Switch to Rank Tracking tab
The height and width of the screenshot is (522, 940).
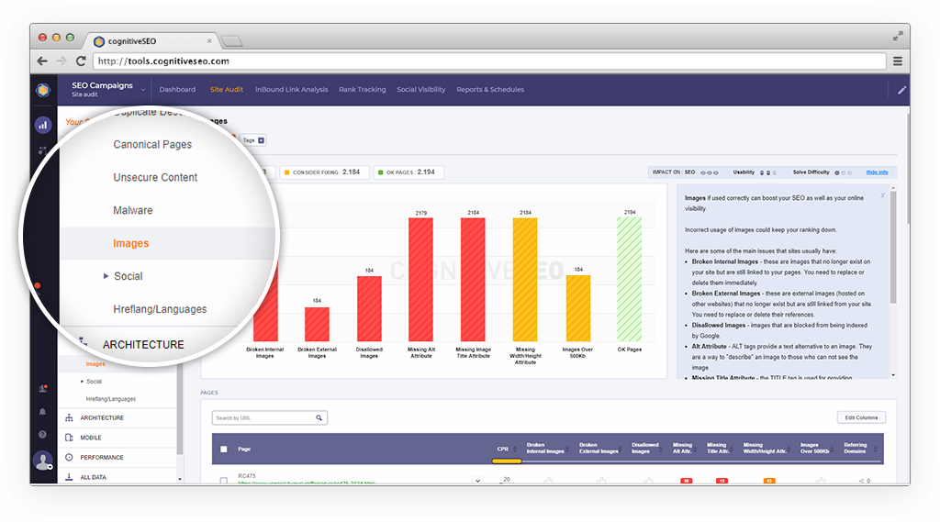362,89
